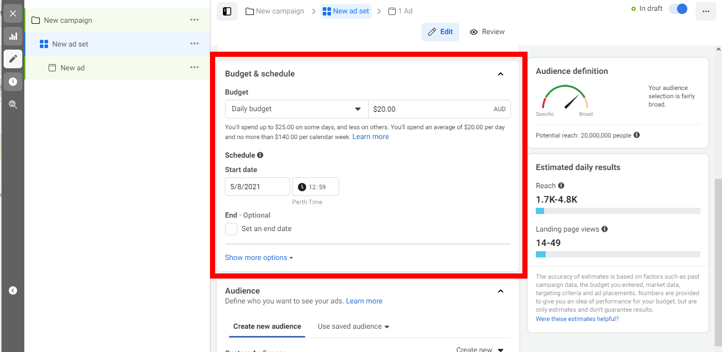Open edit history via the sidebar clock icon
This screenshot has width=722, height=352.
pos(13,81)
